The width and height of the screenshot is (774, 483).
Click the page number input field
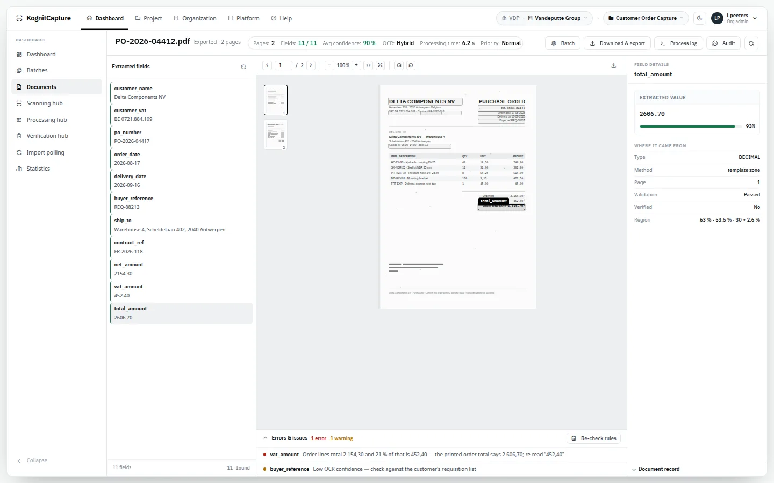pos(284,65)
